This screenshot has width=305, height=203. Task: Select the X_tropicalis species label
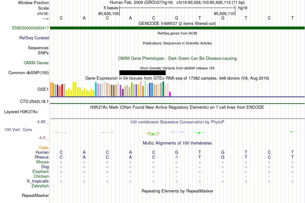(x=38, y=181)
